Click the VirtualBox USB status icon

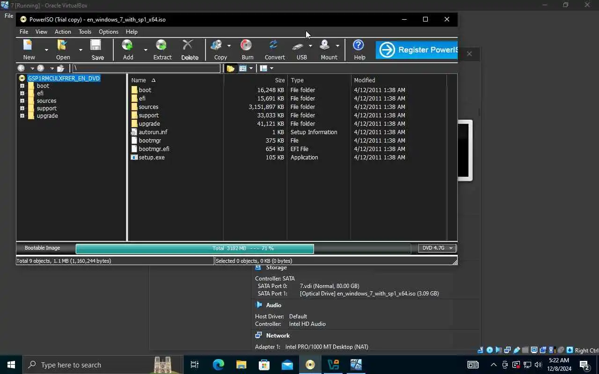[517, 350]
